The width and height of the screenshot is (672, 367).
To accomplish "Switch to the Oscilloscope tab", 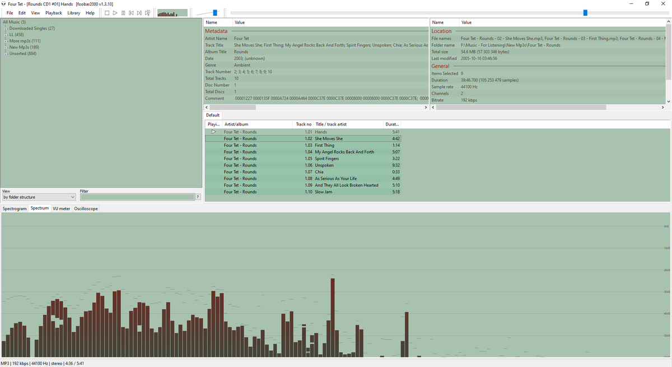I will (86, 208).
